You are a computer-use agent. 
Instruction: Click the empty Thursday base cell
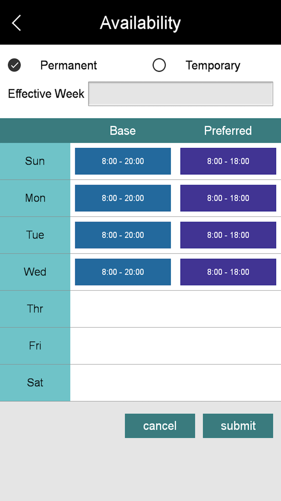[123, 309]
